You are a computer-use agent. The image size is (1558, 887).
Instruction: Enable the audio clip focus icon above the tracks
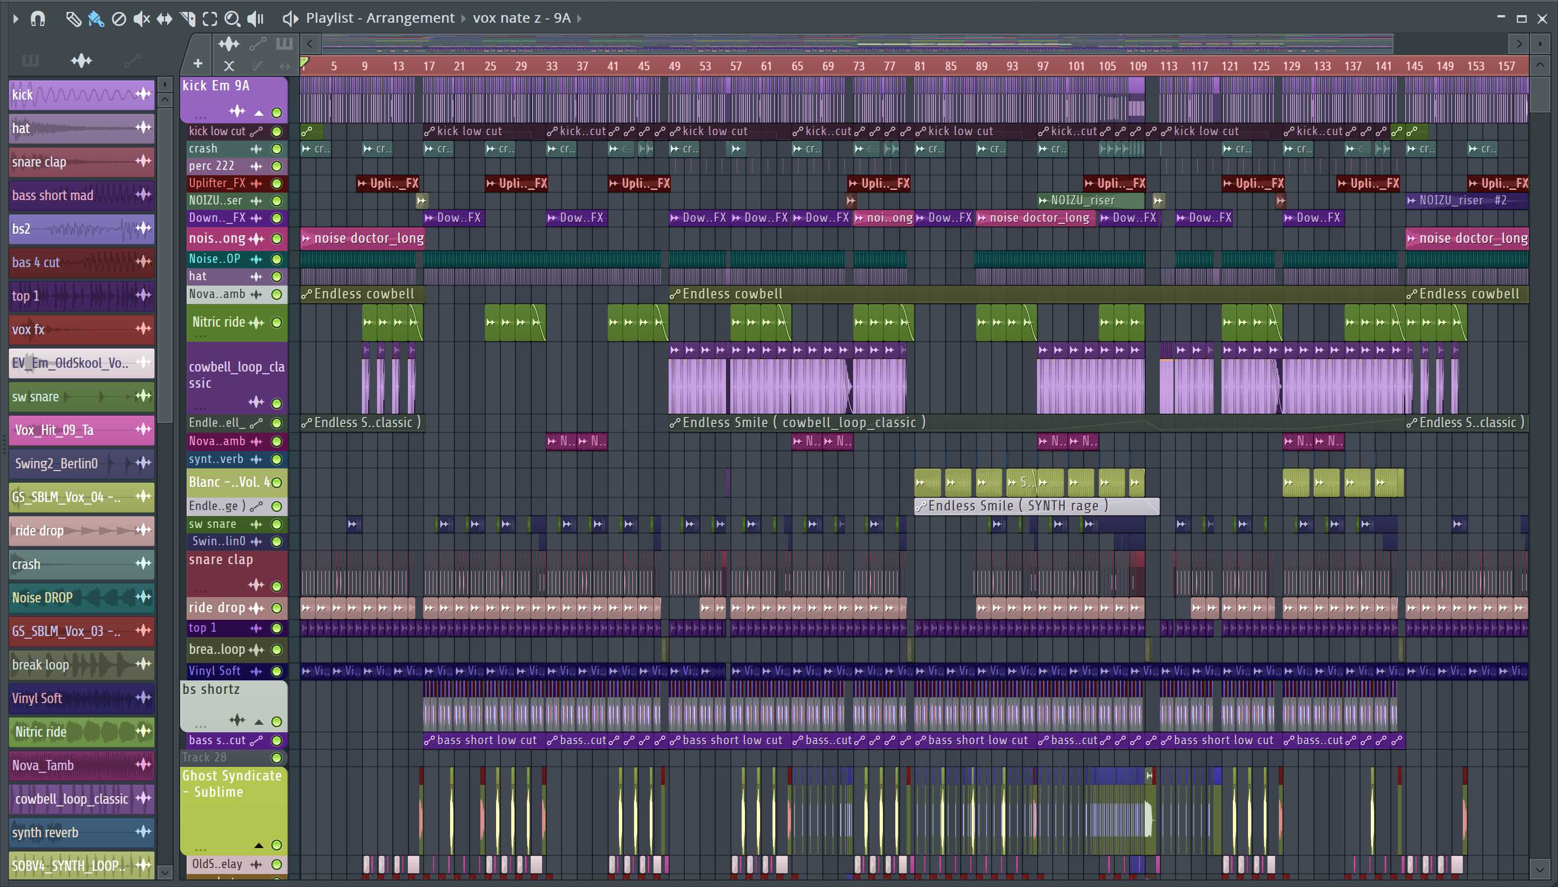point(229,43)
